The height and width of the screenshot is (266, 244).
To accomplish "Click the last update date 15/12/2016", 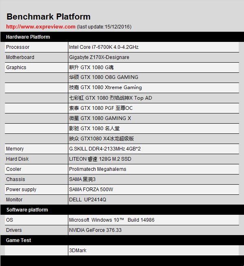I will [117, 27].
